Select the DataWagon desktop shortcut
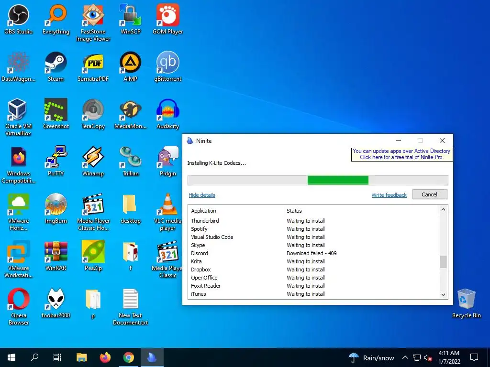 click(x=19, y=67)
